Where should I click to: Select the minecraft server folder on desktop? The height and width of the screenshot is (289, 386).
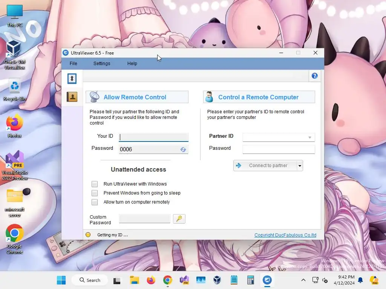[15, 203]
